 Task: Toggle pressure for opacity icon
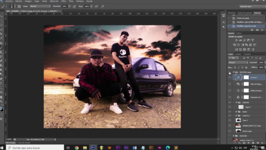pos(74,7)
